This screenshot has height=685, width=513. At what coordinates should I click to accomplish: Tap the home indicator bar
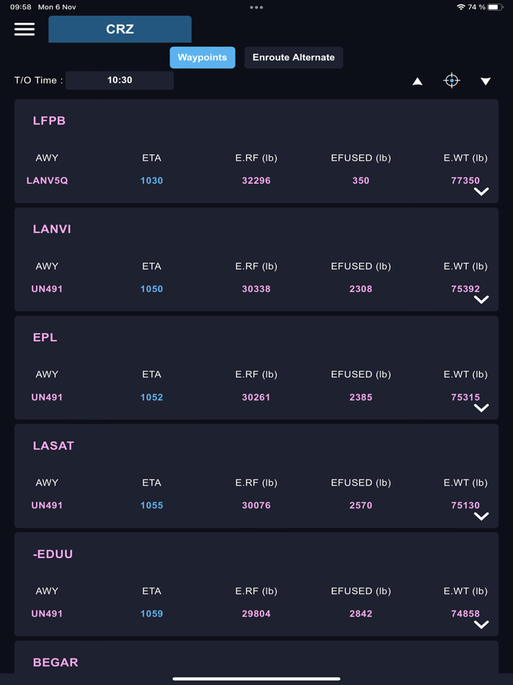(256, 679)
